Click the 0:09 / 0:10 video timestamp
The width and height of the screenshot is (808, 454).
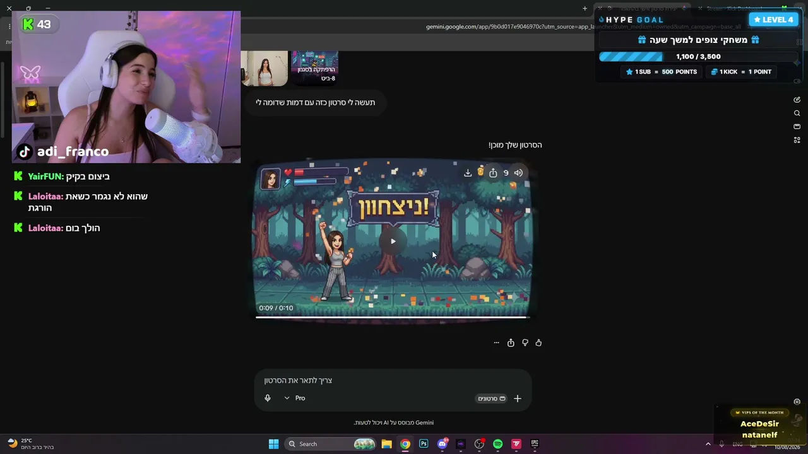coord(276,308)
